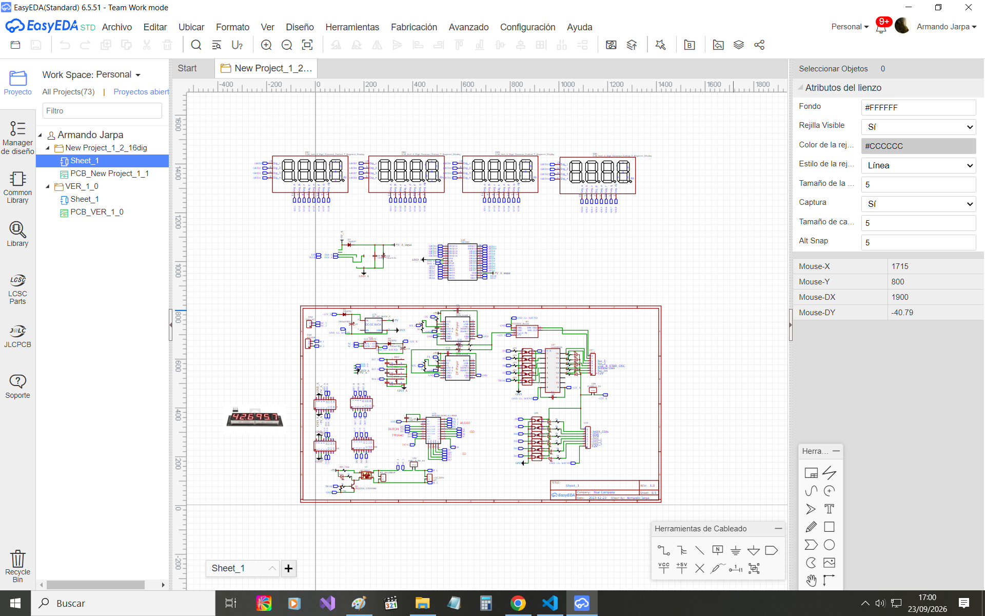Click the Find Similar Objects toolbar icon
Viewport: 985px width, 616px height.
[216, 45]
